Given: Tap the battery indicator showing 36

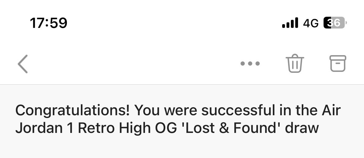Looking at the screenshot, I should click(x=335, y=23).
